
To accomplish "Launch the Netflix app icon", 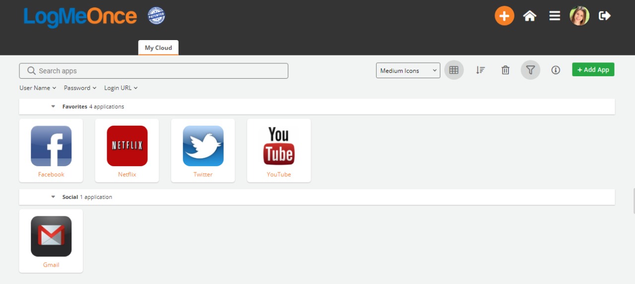I will (127, 146).
